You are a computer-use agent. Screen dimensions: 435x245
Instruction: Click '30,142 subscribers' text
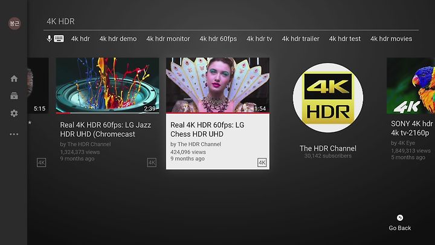click(x=328, y=156)
